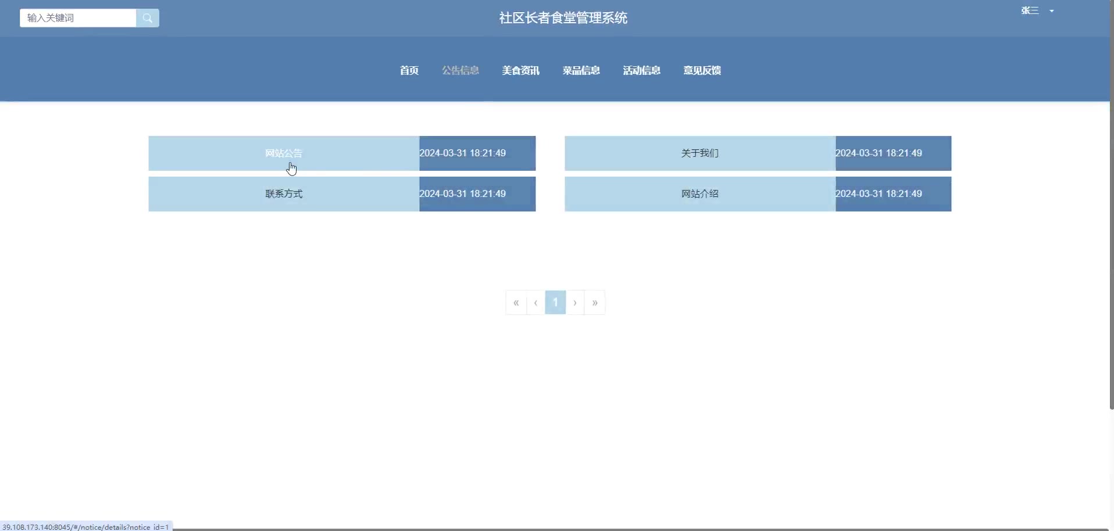The width and height of the screenshot is (1114, 531).
Task: Open the 网站公告 notice
Action: (x=284, y=153)
